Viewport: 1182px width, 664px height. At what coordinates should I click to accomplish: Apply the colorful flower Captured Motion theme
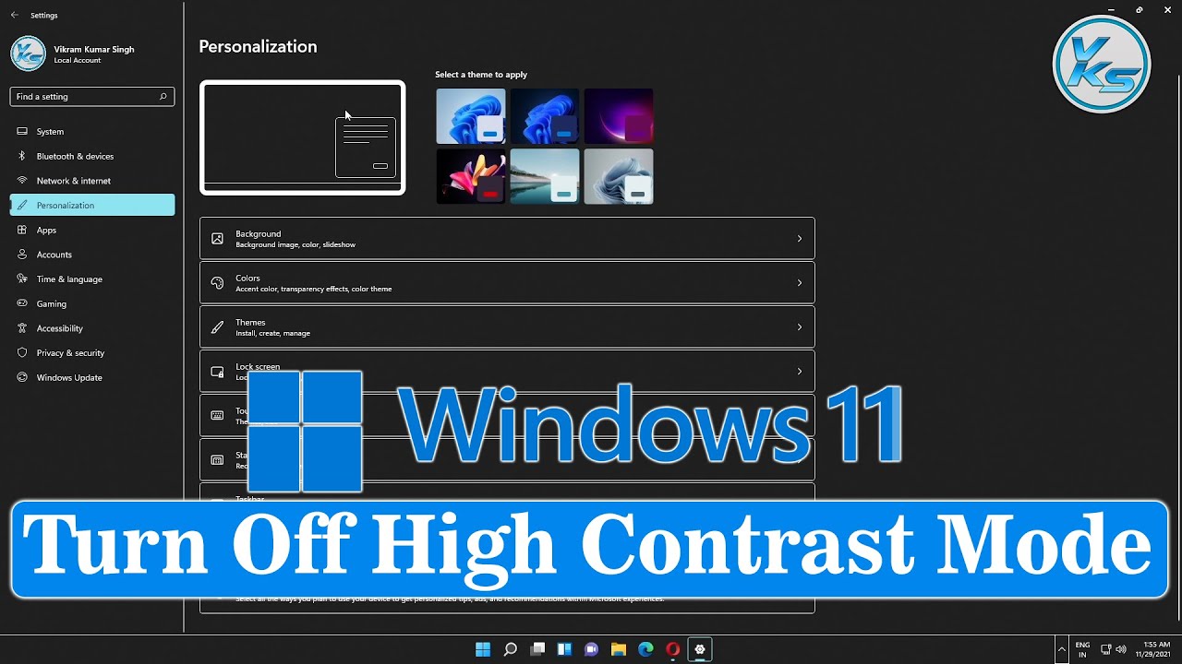click(471, 176)
